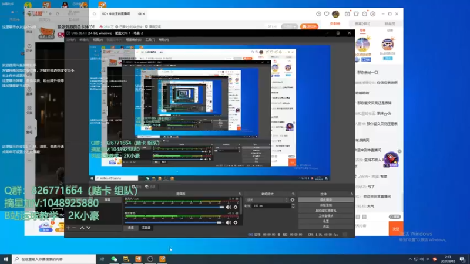Image resolution: width=470 pixels, height=264 pixels.
Task: Toggle 工作室模式 studio mode in OBS
Action: 326,216
